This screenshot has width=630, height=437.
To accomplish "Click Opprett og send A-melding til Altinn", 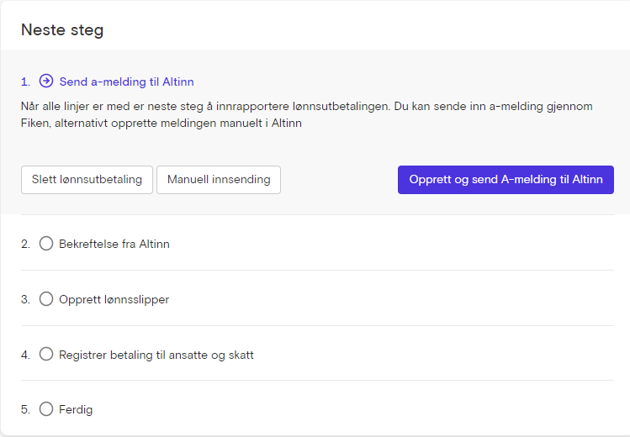I will tap(506, 180).
